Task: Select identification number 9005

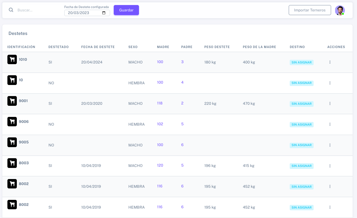Action: coord(24,142)
